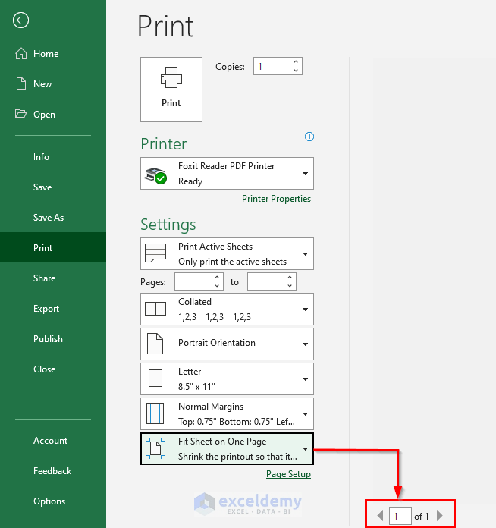This screenshot has width=496, height=528.
Task: Open the Page Setup link
Action: [288, 474]
